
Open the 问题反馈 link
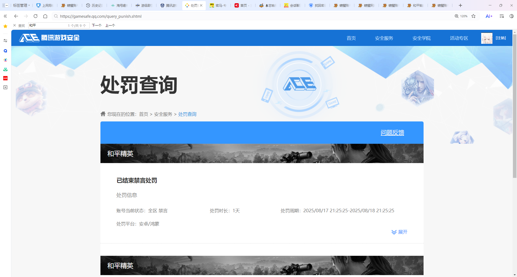point(392,132)
